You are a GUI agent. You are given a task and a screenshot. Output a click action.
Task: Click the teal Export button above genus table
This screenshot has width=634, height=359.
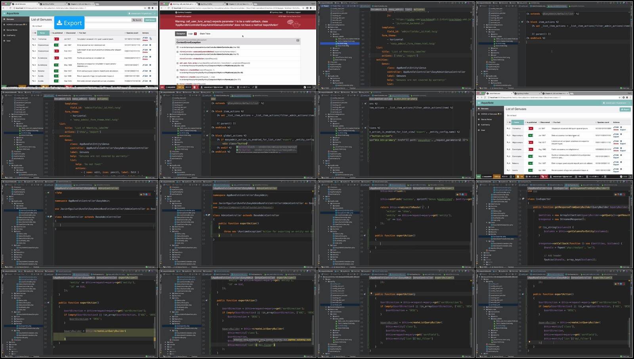625,109
